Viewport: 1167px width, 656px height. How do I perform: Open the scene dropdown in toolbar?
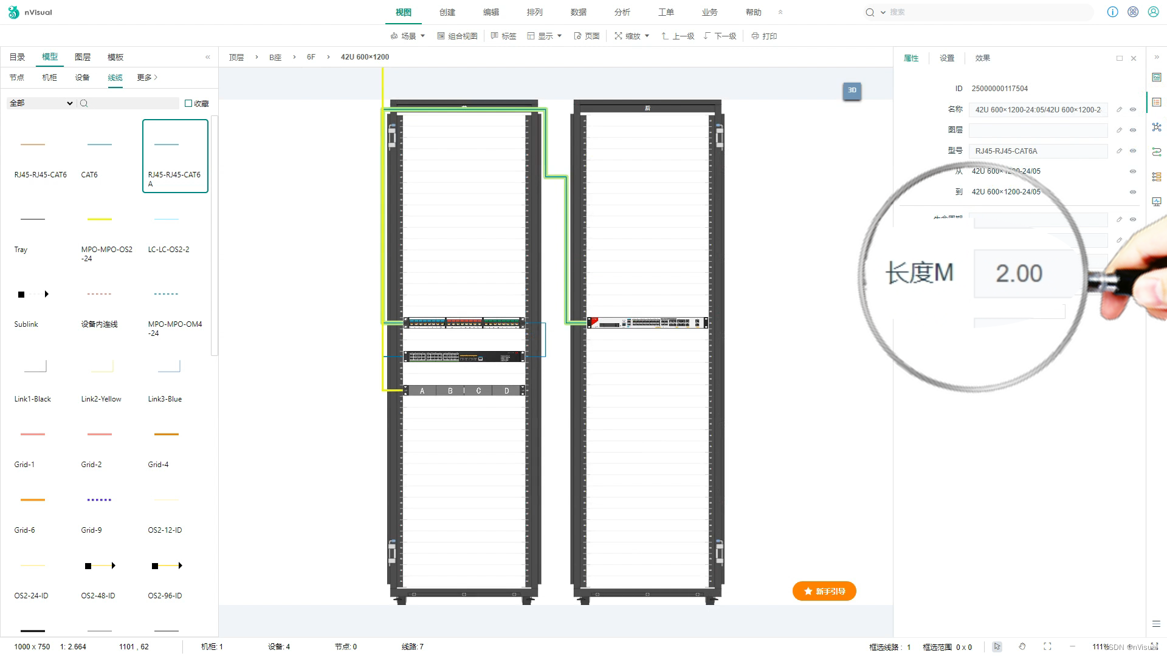point(408,36)
